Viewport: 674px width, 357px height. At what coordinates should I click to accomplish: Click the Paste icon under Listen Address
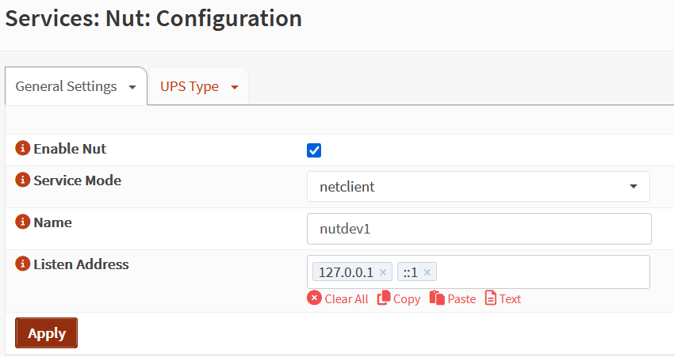(437, 298)
